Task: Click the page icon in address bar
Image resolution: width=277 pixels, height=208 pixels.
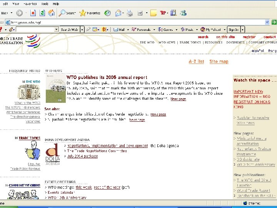Action: pos(8,22)
